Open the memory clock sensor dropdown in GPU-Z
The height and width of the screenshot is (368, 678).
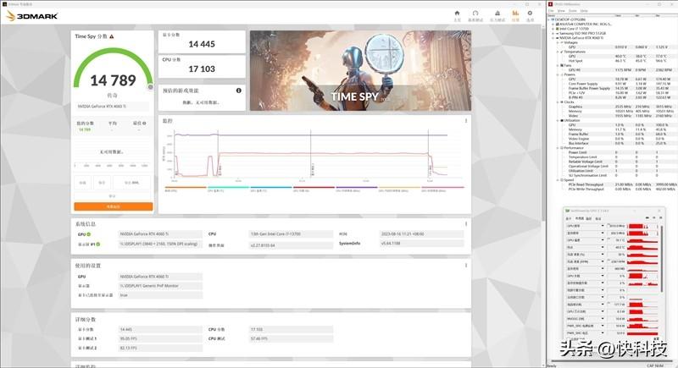603,233
